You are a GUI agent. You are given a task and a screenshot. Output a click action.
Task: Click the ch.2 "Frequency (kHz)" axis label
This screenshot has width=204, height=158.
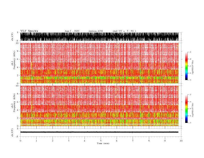14,102
